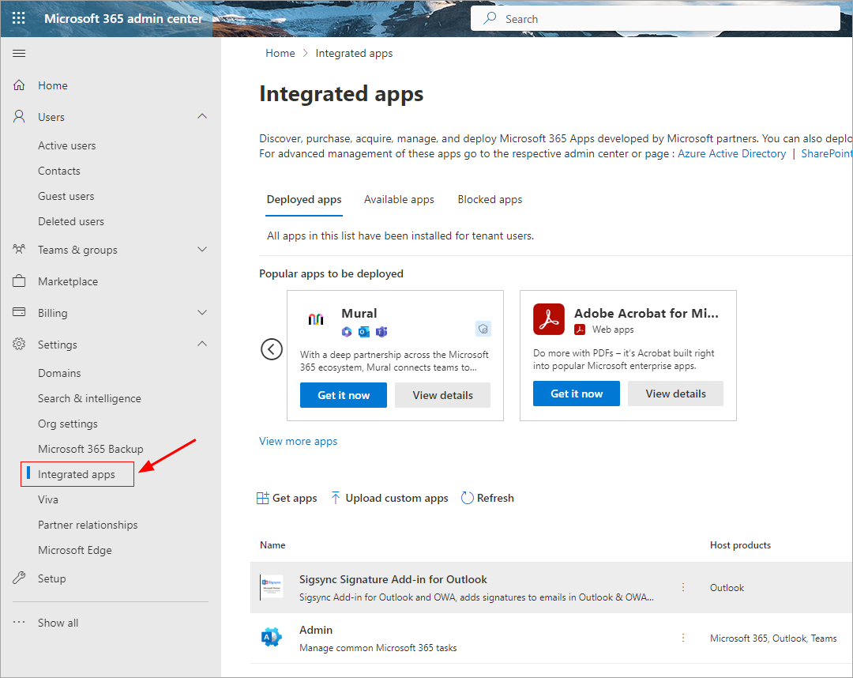Click the Marketplace shopping bag icon
This screenshot has width=853, height=678.
pyautogui.click(x=20, y=281)
